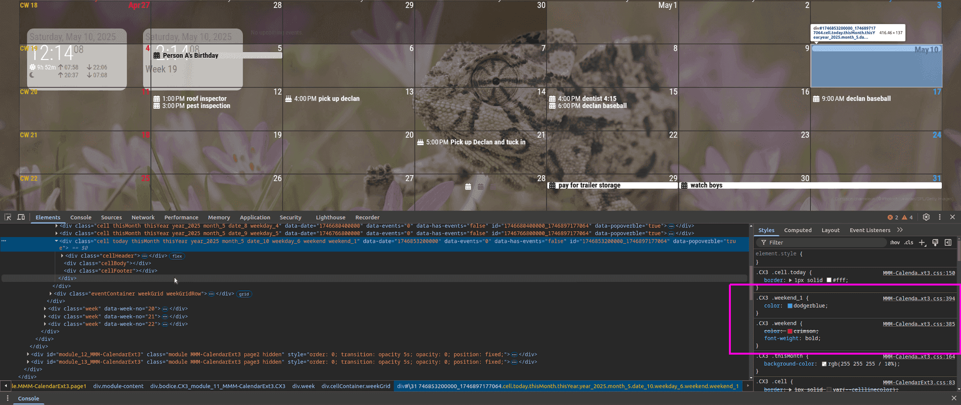The width and height of the screenshot is (961, 405).
Task: Click the dodgerblue color swatch
Action: pyautogui.click(x=790, y=306)
